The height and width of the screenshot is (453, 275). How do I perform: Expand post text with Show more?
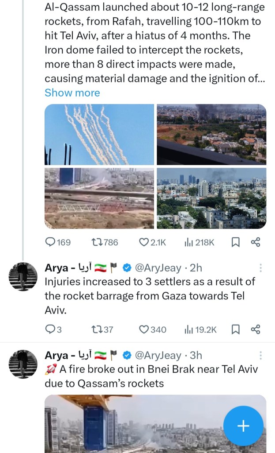[72, 93]
